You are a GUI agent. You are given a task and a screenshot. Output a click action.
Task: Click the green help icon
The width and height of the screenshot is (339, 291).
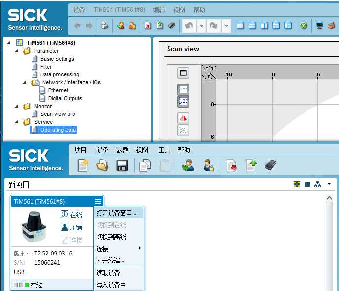click(304, 26)
